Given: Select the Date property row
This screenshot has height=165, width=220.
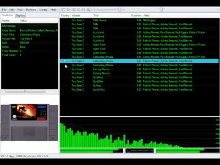Looking at the screenshot, I should [x=29, y=43].
